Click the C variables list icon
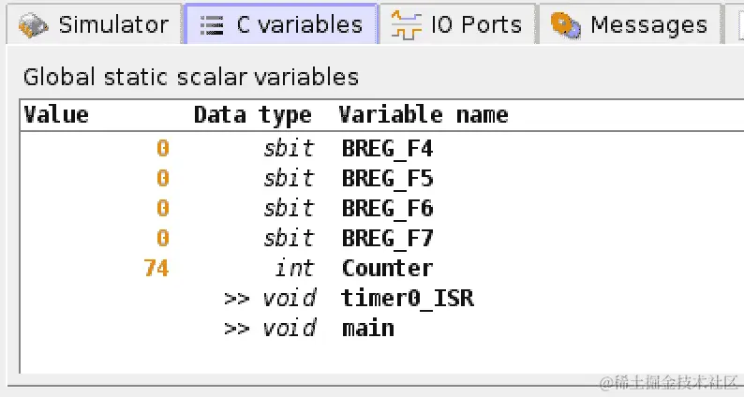The image size is (744, 397). tap(212, 25)
